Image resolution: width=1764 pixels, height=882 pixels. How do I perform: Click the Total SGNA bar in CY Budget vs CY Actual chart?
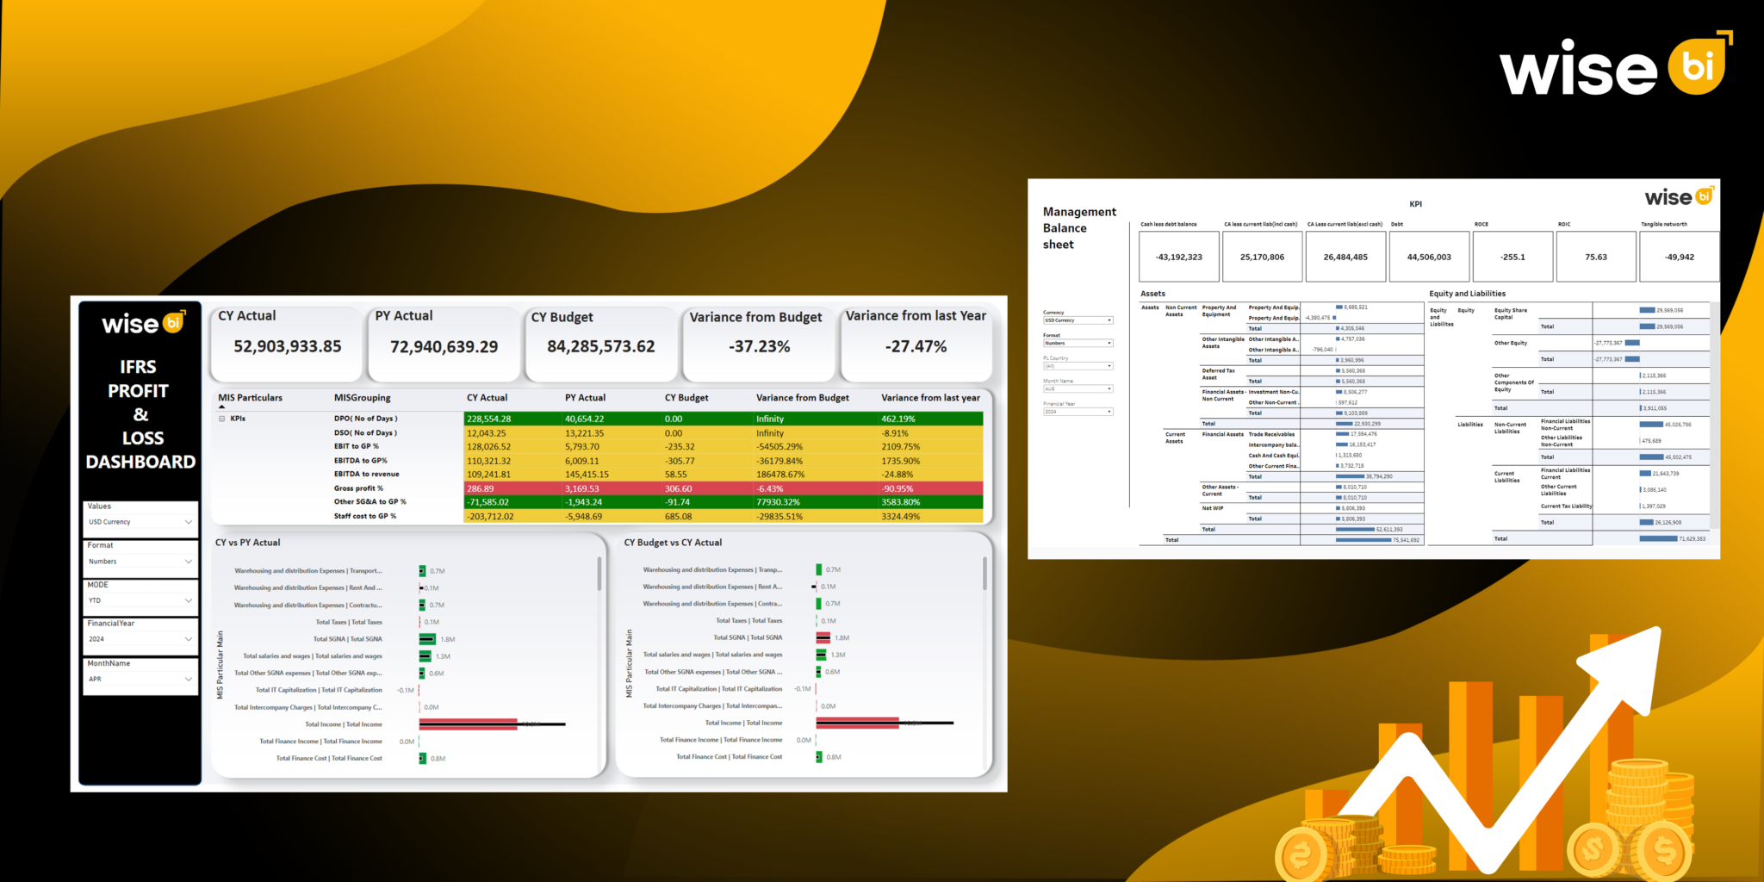coord(825,637)
